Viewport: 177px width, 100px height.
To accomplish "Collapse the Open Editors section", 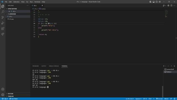I will coord(18,9).
